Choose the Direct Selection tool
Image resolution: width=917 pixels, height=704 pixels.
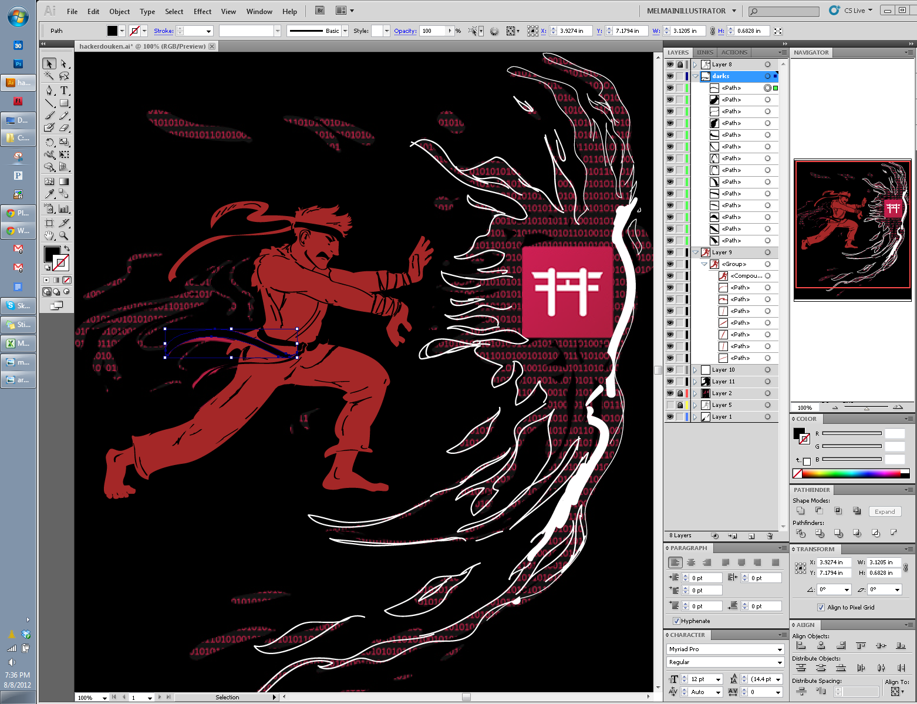pyautogui.click(x=64, y=63)
